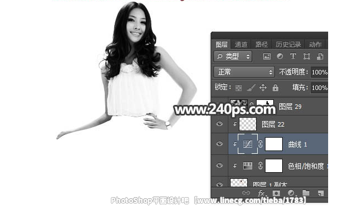This screenshot has width=337, height=211.
Task: Hide the 图层 22 layer
Action: (x=219, y=124)
